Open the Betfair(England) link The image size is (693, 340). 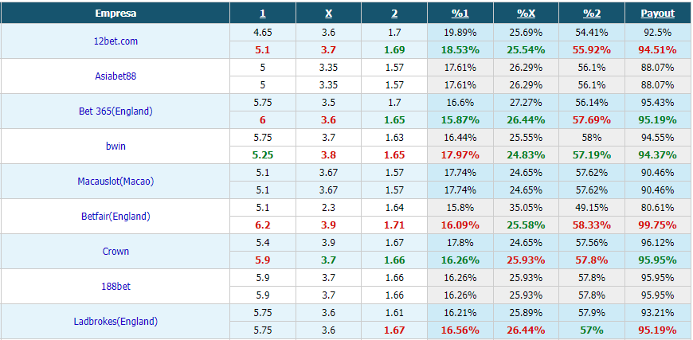[115, 217]
